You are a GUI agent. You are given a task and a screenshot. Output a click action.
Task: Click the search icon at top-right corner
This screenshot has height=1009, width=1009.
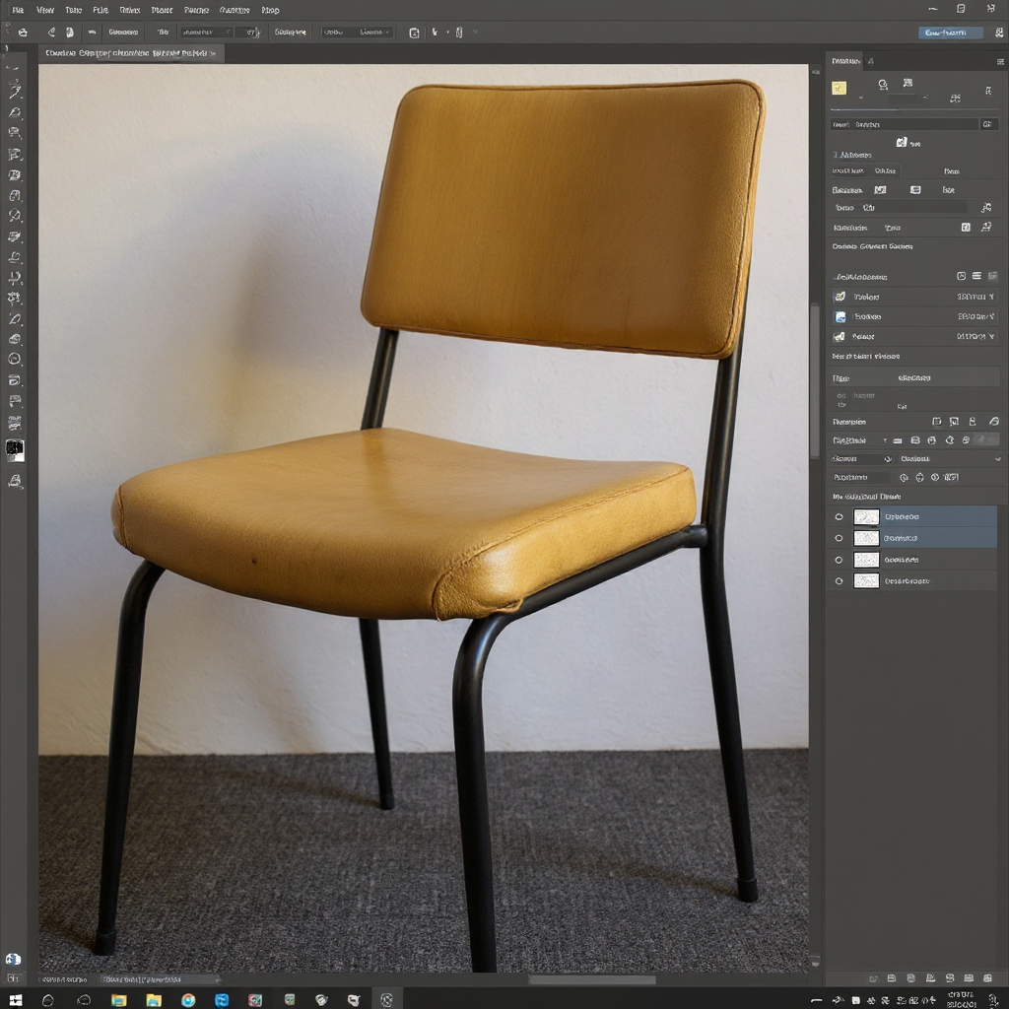(x=999, y=33)
